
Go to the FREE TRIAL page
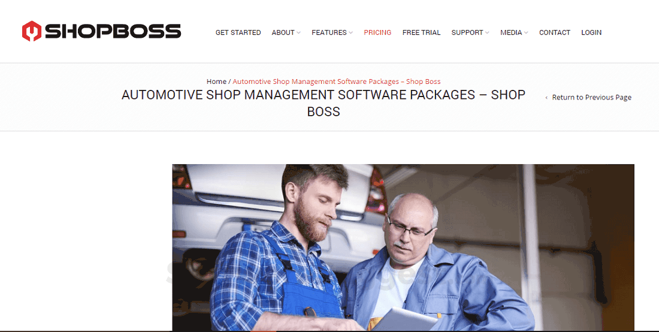point(421,32)
